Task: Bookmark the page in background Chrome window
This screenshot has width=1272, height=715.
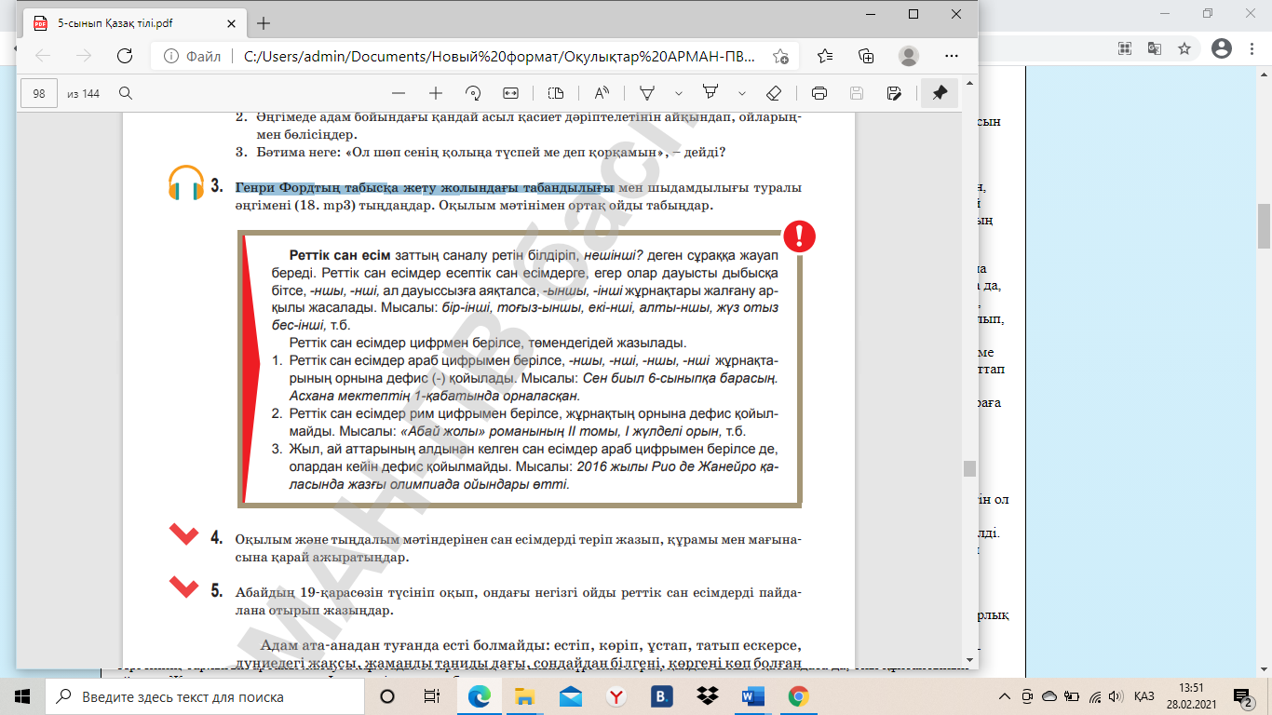Action: pos(1184,47)
